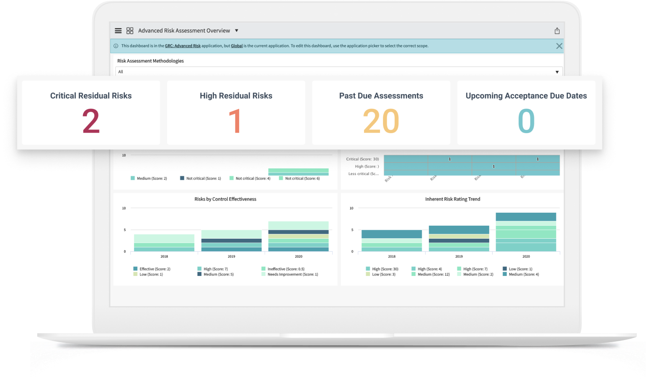Click the 2020 bar in Inherent Risk Rating Trend
The height and width of the screenshot is (379, 646).
coord(526,232)
